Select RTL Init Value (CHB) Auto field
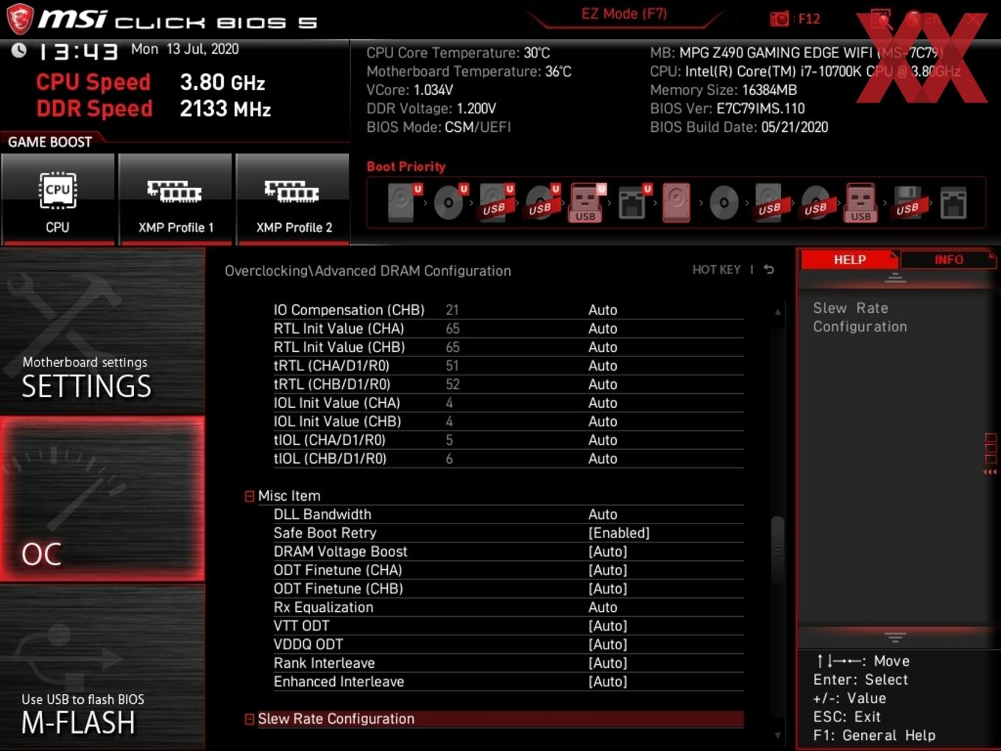The image size is (1001, 751). point(603,347)
